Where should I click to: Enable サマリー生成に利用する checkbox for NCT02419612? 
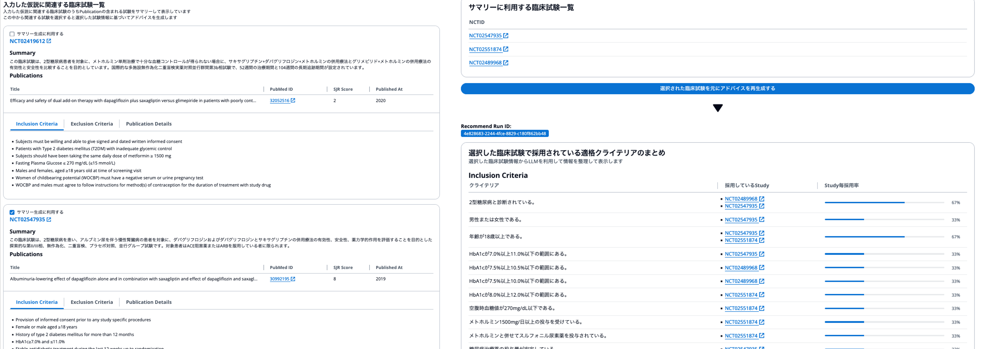click(12, 34)
